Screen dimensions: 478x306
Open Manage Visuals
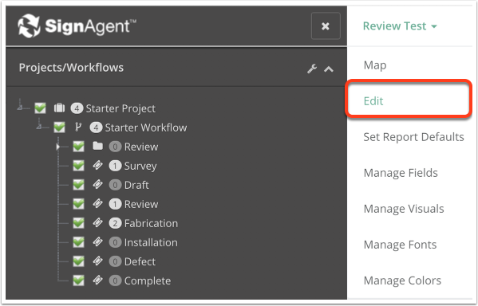coord(404,209)
